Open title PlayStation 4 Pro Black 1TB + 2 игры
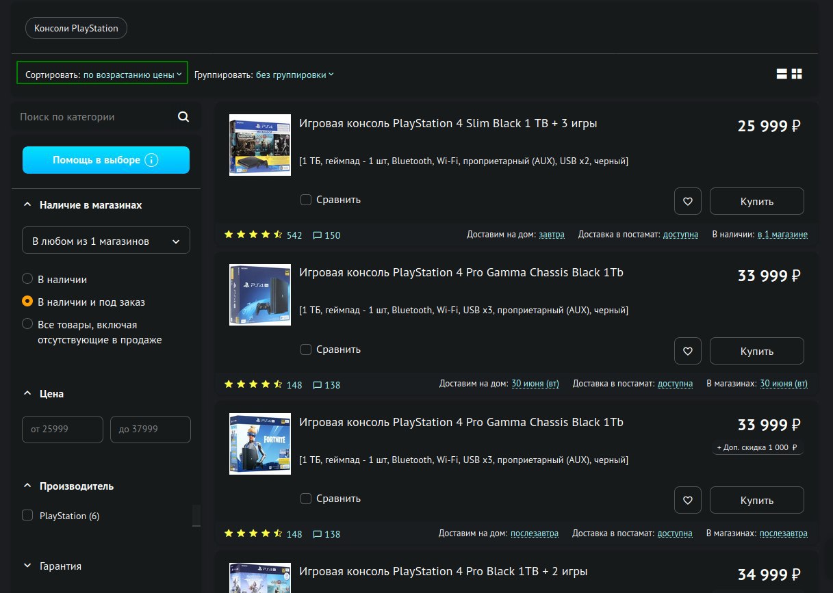The width and height of the screenshot is (833, 593). [444, 570]
